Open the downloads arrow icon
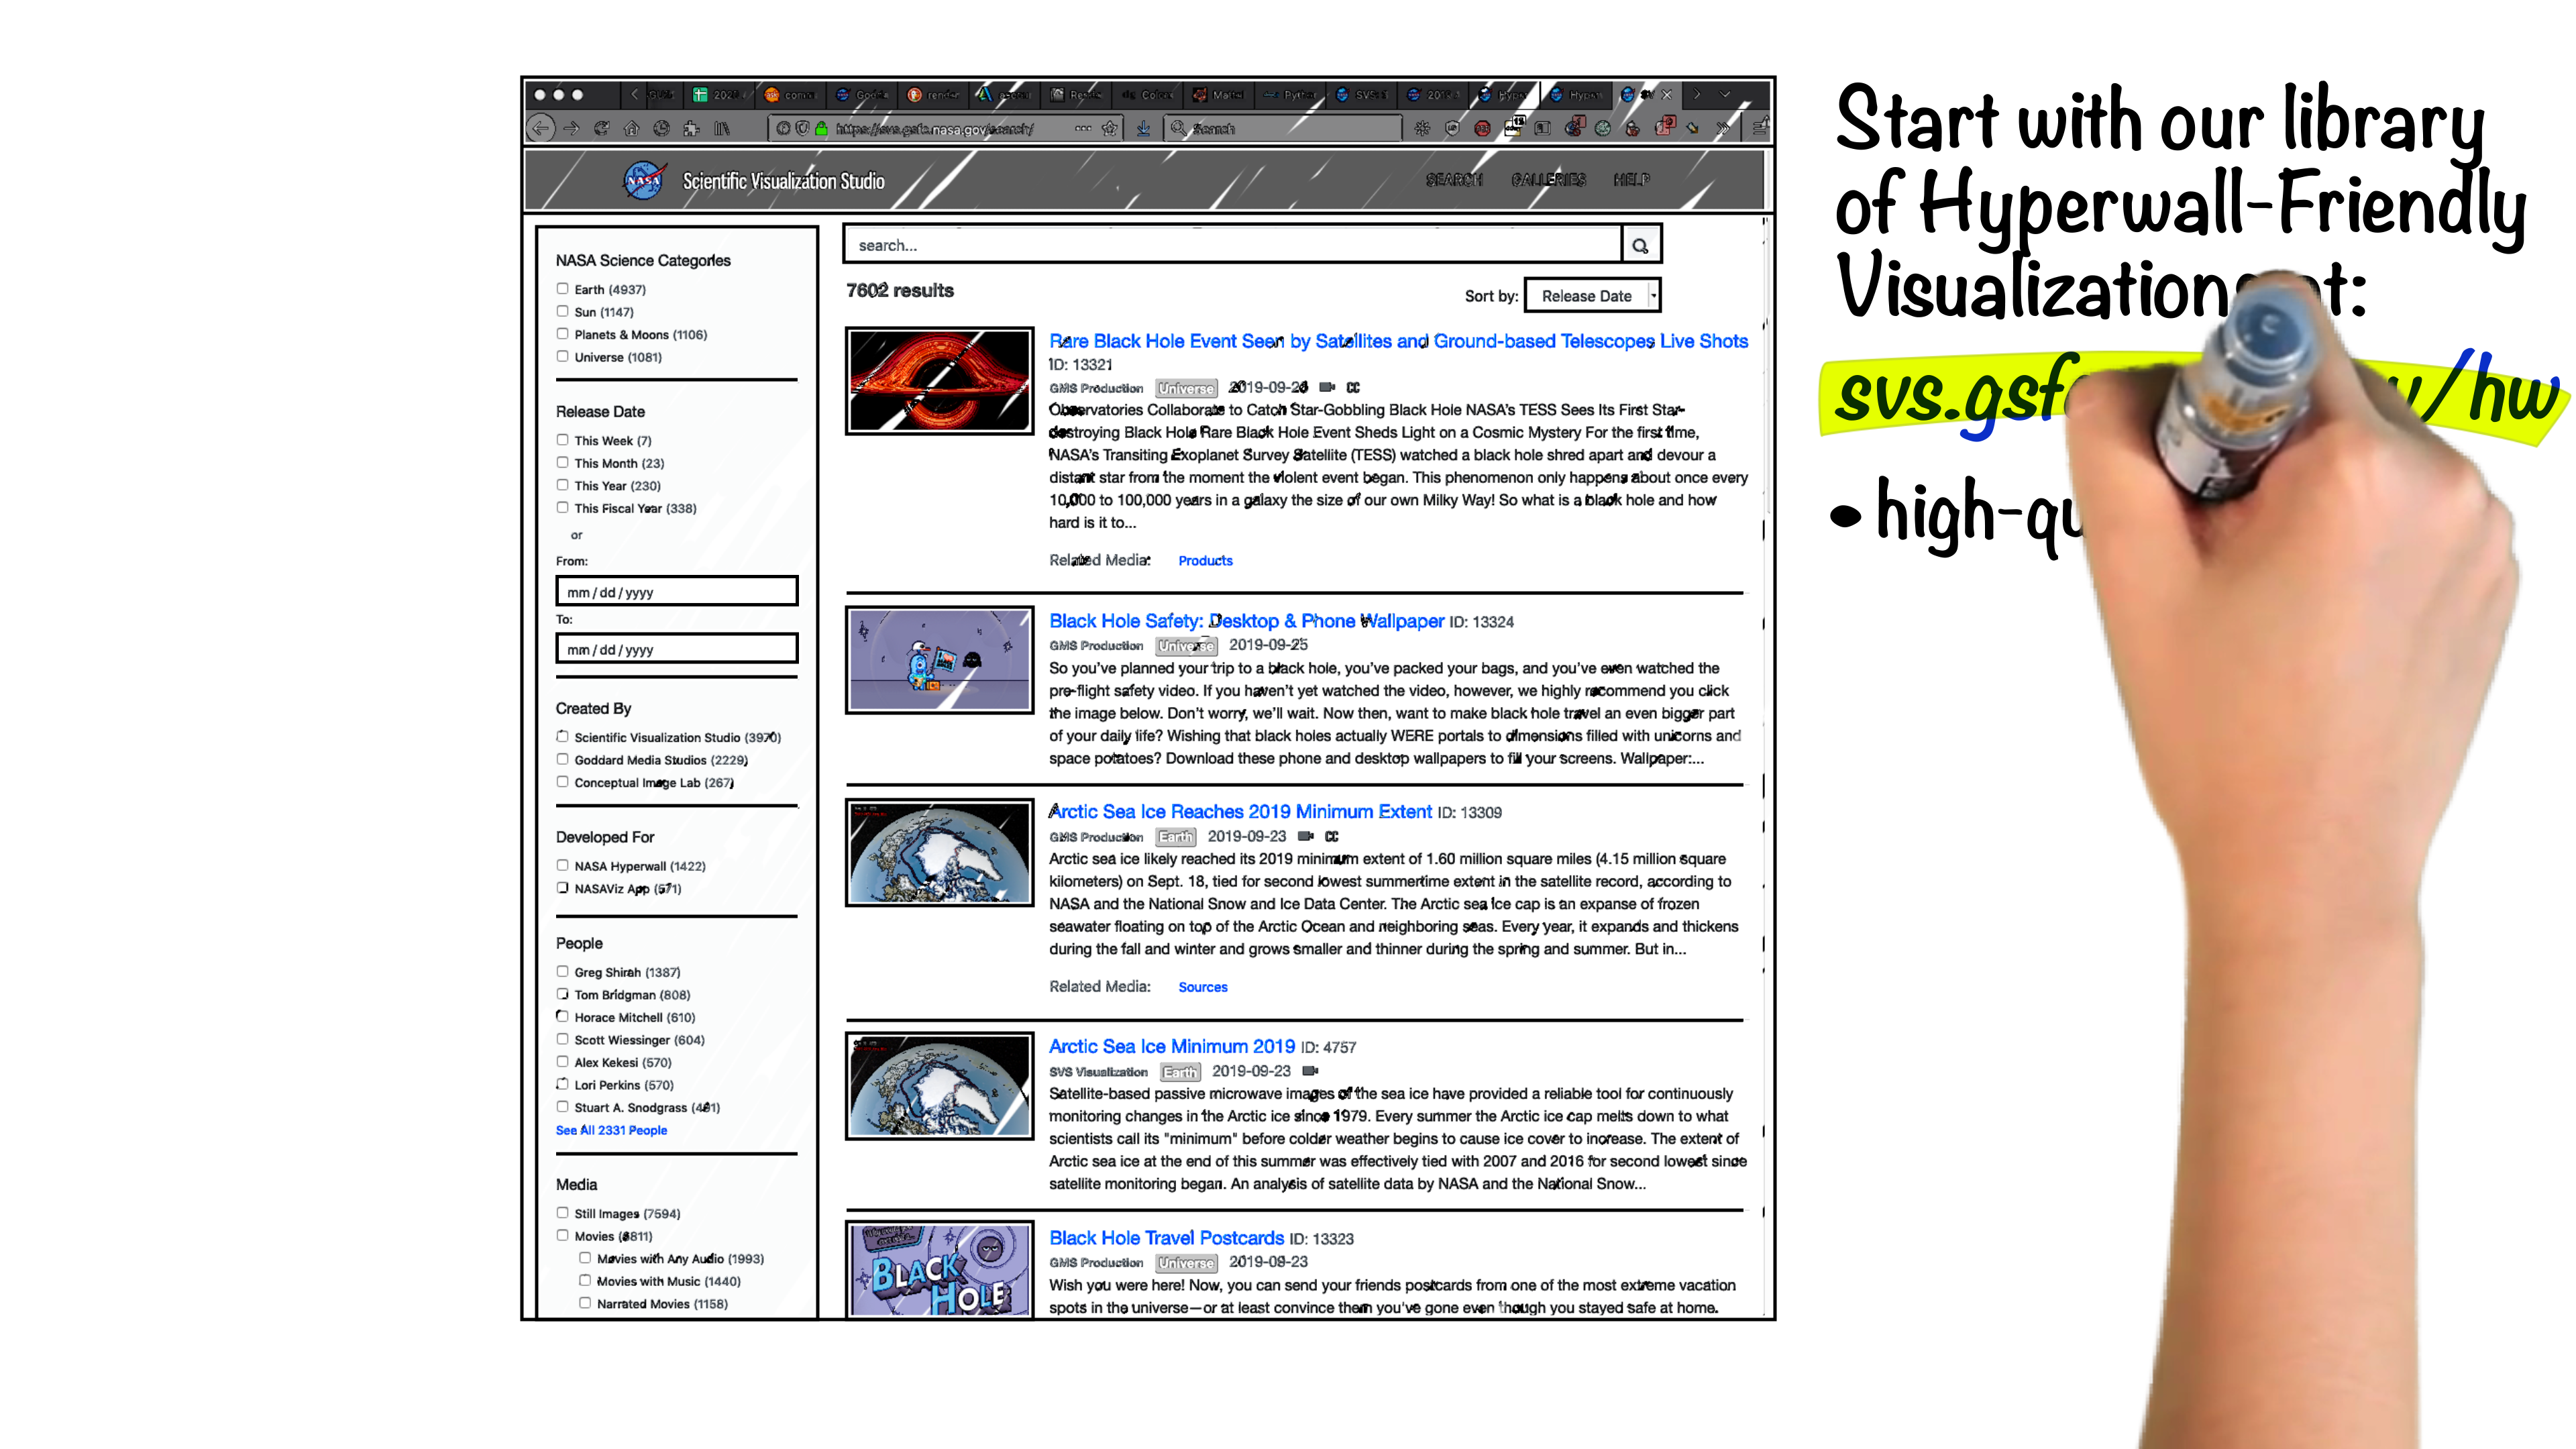 click(x=1143, y=128)
